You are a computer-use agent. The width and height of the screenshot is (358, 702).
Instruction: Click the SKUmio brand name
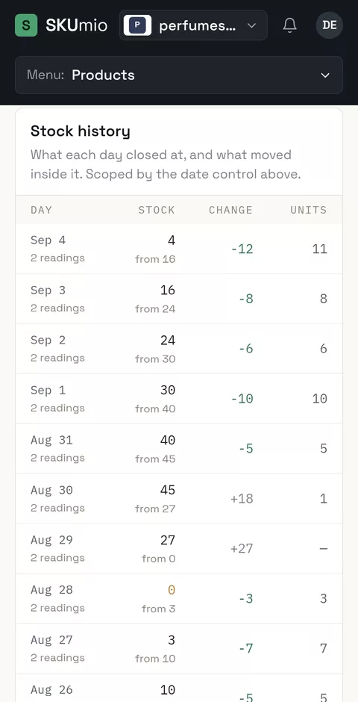tap(76, 25)
